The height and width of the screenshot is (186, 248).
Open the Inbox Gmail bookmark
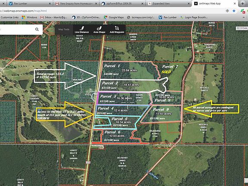coord(54,17)
